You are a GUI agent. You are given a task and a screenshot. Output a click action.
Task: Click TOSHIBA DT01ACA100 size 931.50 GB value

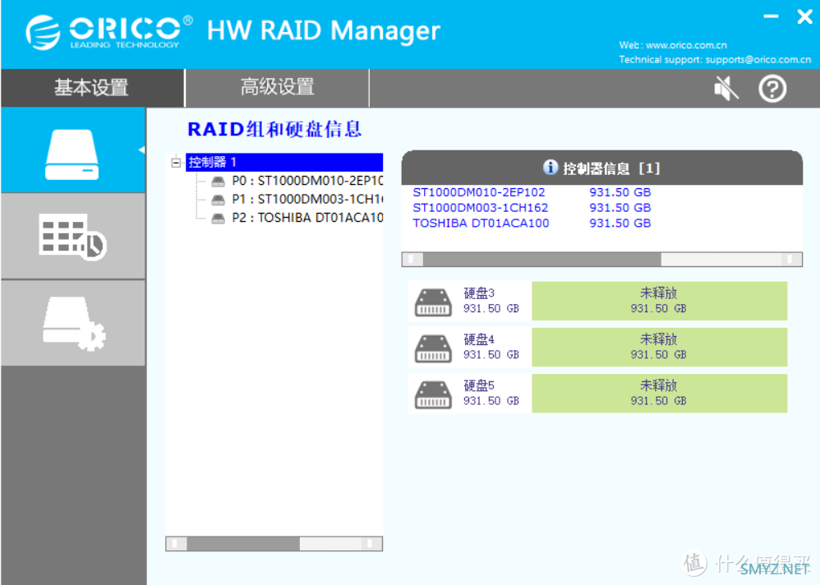(x=620, y=223)
